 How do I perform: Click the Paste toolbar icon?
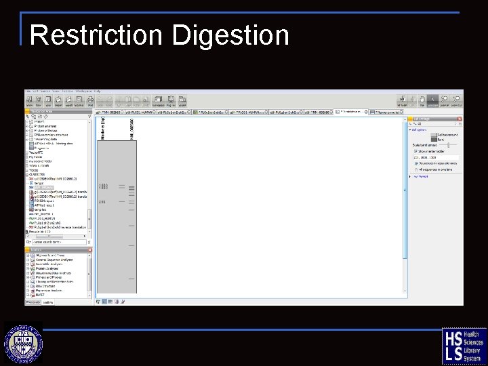[137, 101]
